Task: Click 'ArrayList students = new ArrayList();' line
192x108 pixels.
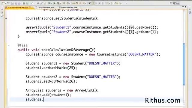Action: (x=62, y=90)
